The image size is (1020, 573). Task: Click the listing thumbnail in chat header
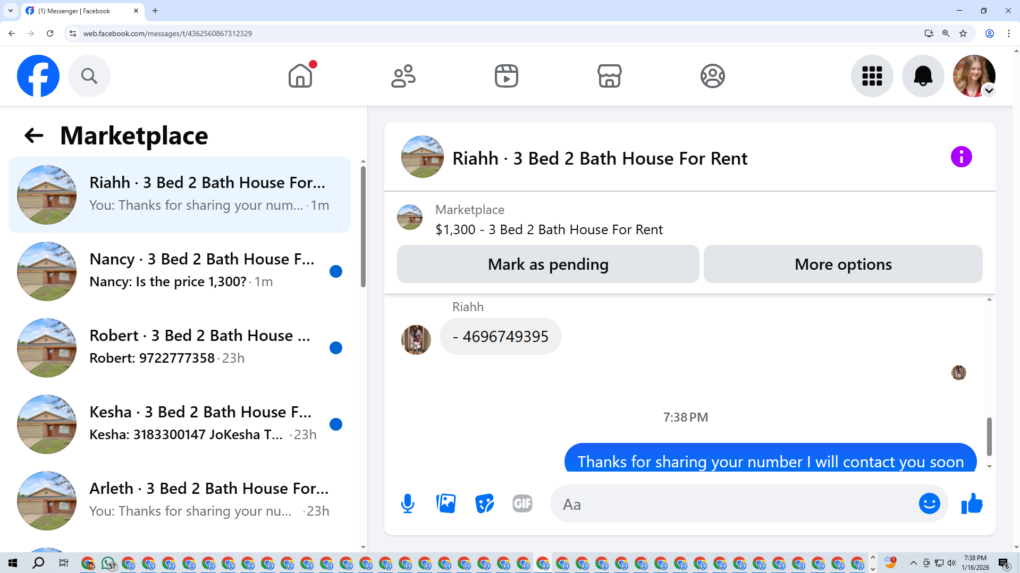coord(423,157)
